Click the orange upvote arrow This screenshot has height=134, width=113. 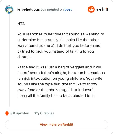[7, 113]
